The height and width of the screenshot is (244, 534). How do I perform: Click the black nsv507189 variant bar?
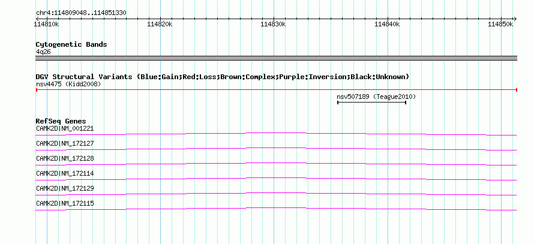(x=371, y=102)
